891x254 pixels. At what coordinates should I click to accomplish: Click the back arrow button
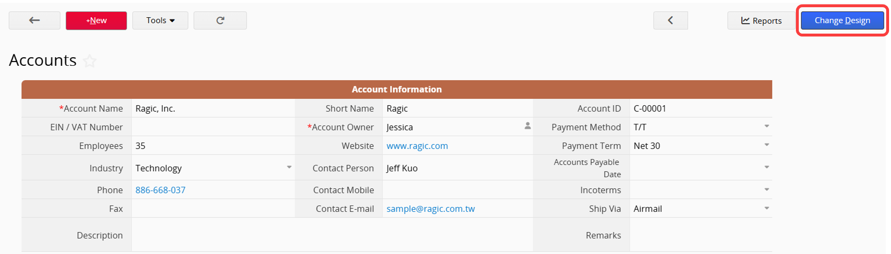pos(35,21)
